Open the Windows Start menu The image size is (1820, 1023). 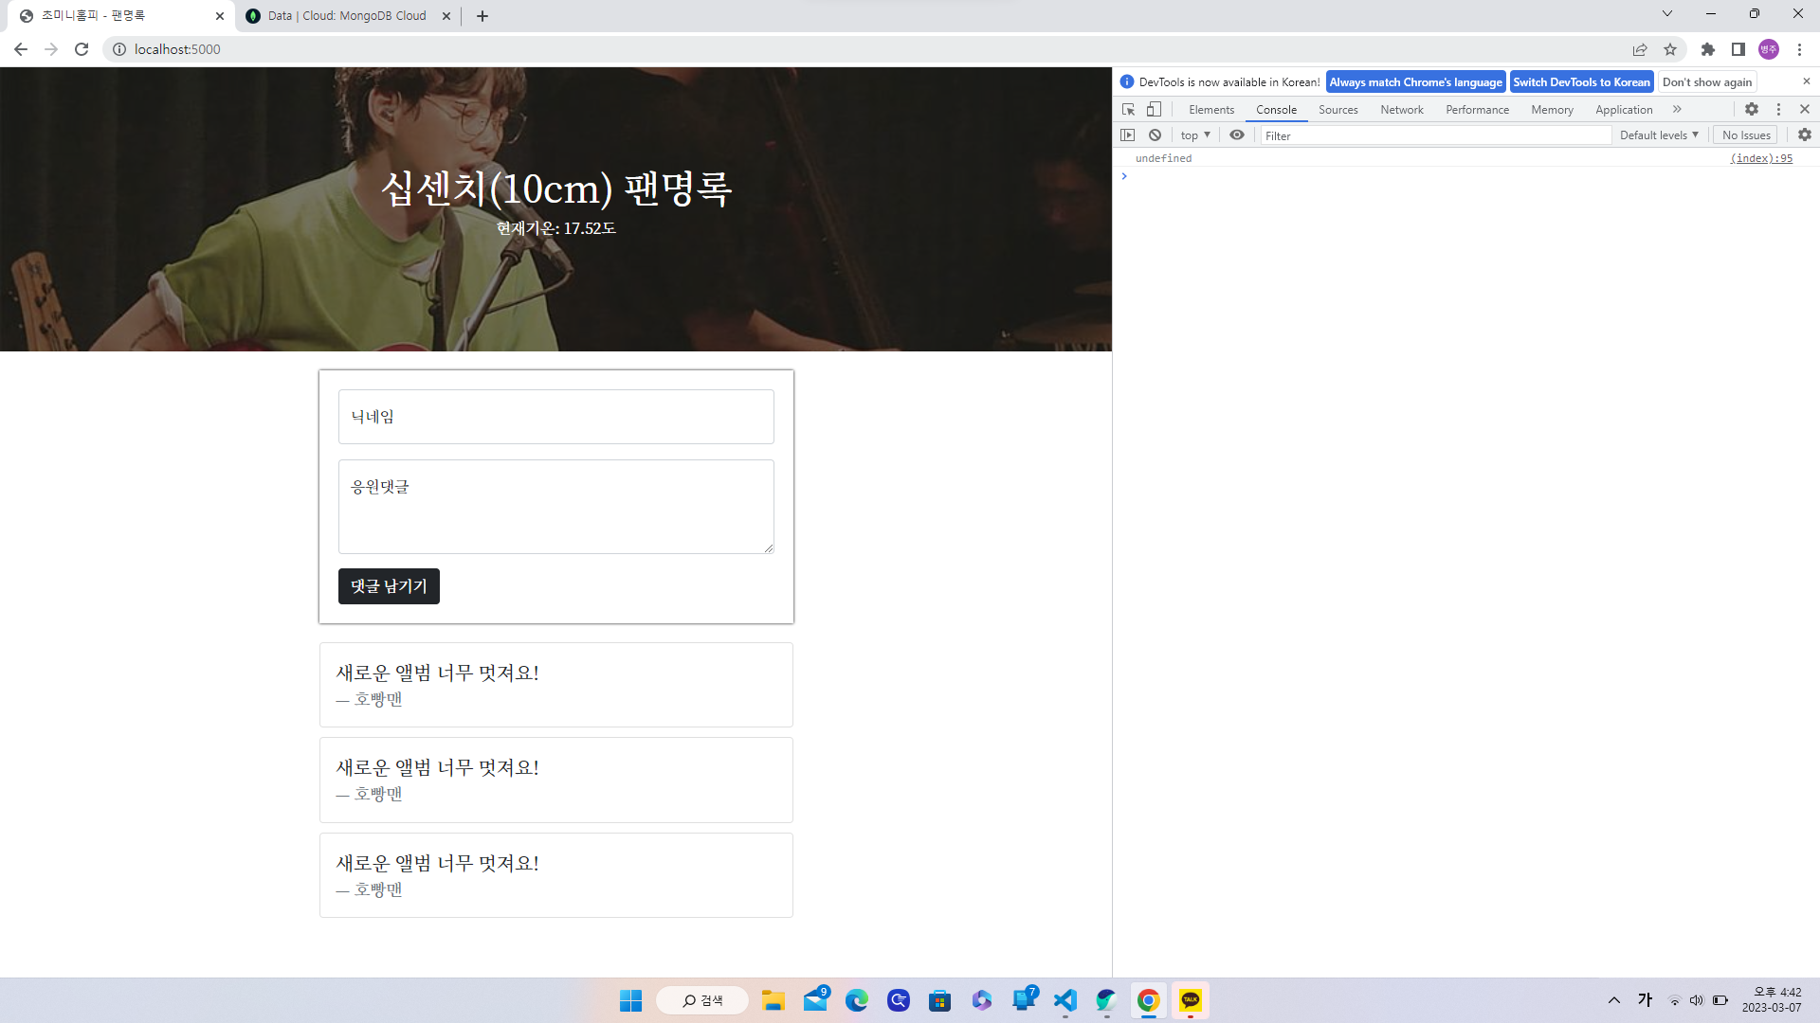[630, 1000]
